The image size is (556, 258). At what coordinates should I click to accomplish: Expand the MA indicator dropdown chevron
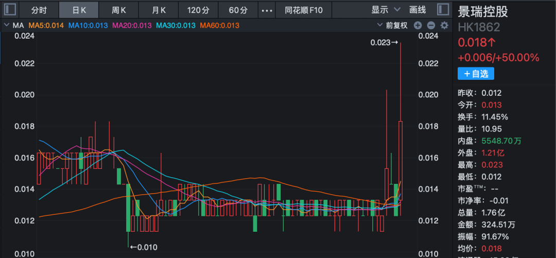click(x=6, y=25)
